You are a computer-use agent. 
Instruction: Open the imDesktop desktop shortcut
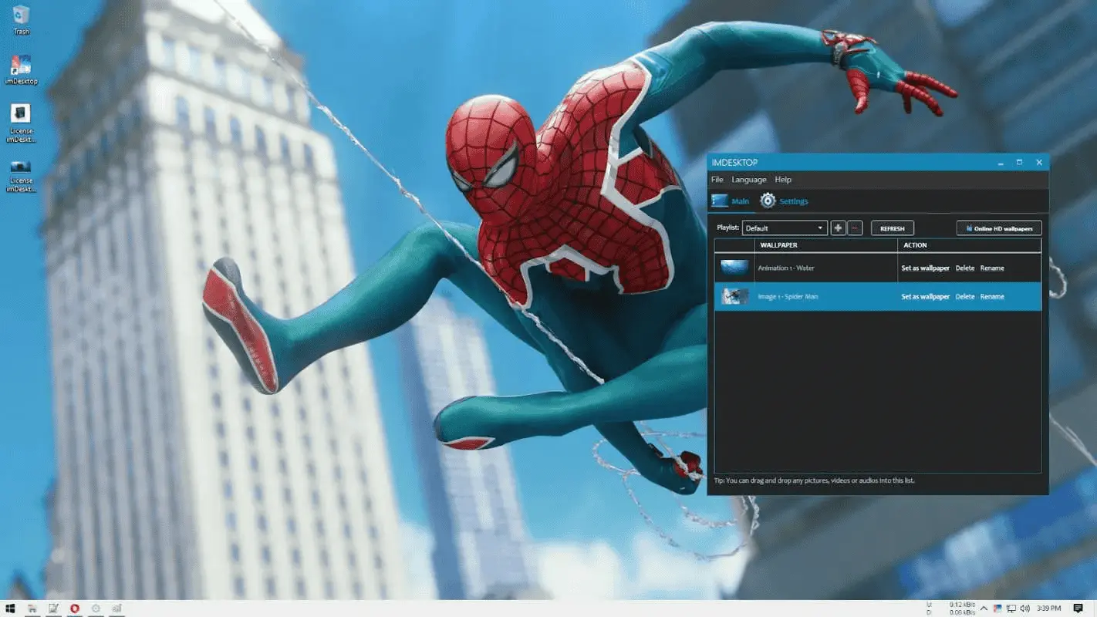tap(21, 69)
